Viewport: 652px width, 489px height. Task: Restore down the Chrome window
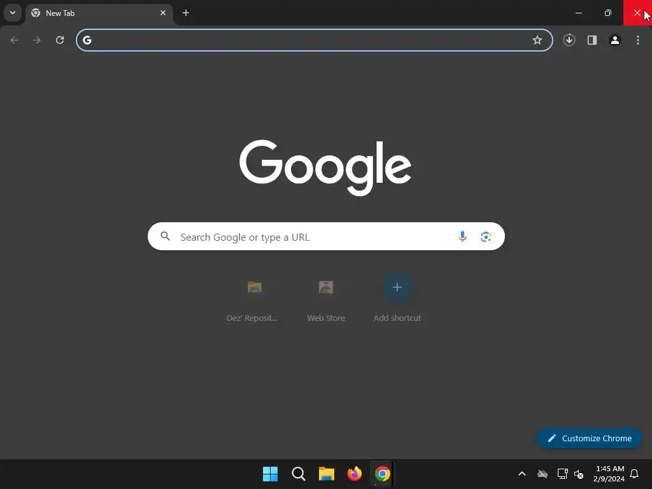608,13
